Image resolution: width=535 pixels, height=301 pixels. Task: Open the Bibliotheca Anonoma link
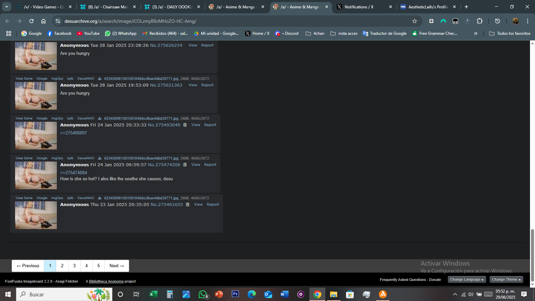click(x=106, y=282)
